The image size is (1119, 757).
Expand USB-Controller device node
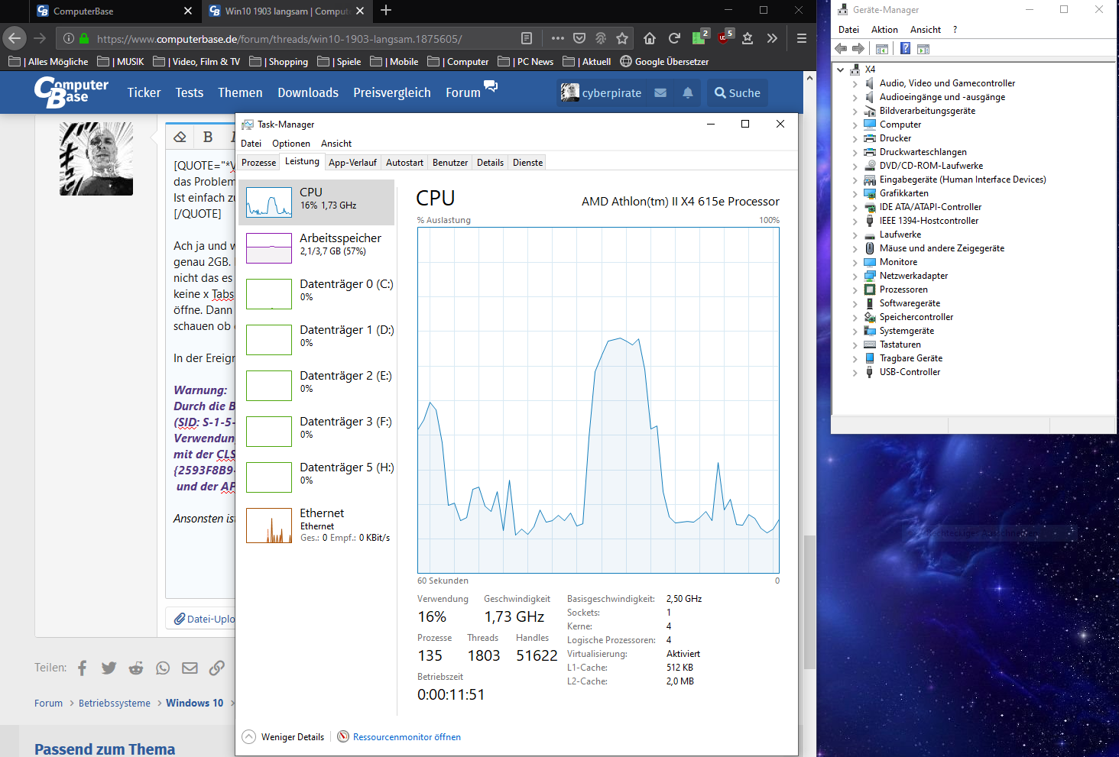pyautogui.click(x=855, y=372)
